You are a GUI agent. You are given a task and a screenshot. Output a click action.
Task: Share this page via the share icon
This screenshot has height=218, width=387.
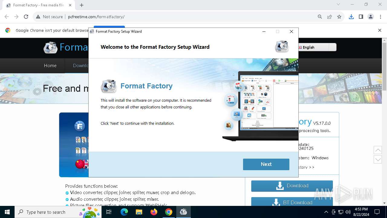pos(330,17)
